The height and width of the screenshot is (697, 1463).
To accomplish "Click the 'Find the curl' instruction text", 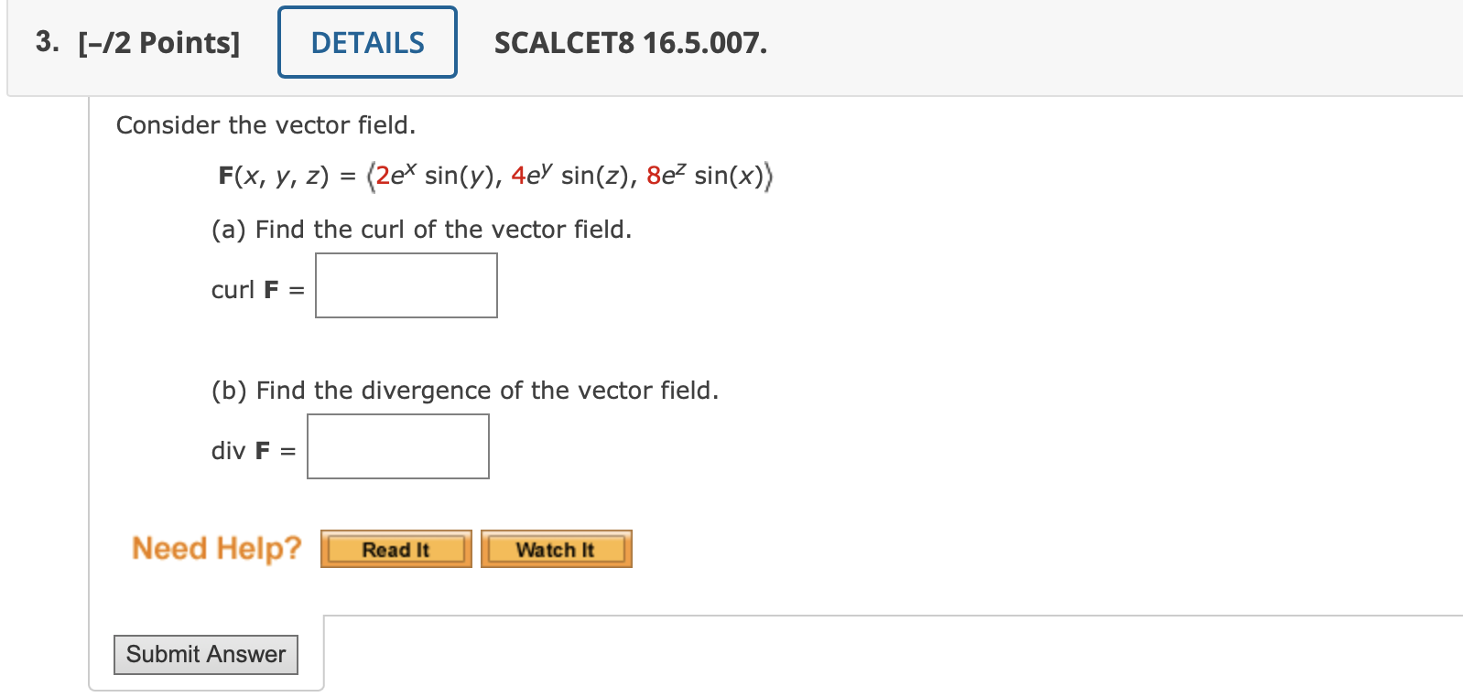I will 422,230.
